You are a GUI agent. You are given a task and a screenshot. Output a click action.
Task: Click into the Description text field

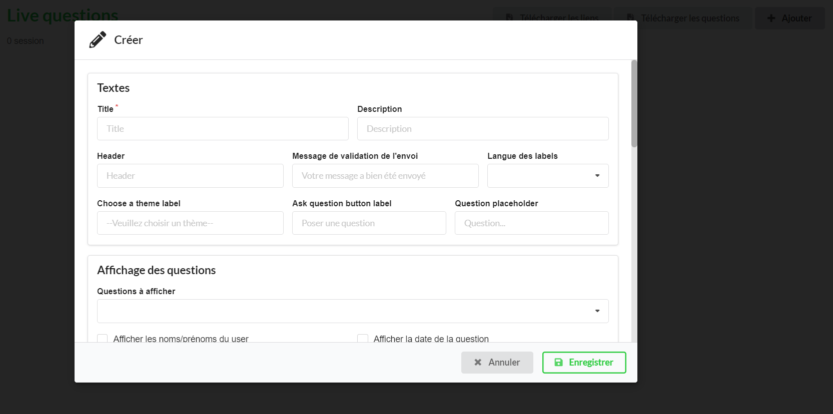(482, 129)
